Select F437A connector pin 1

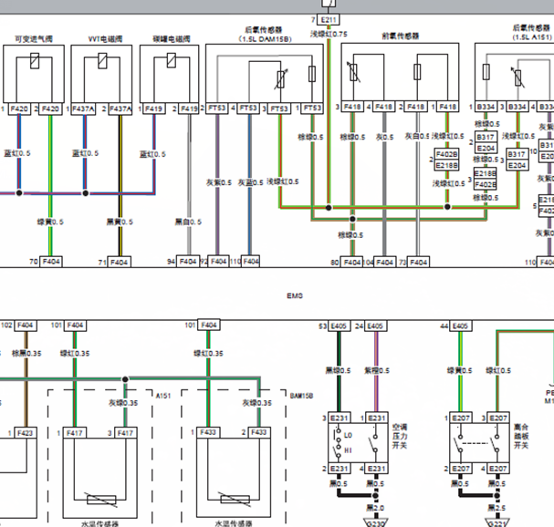pyautogui.click(x=83, y=109)
